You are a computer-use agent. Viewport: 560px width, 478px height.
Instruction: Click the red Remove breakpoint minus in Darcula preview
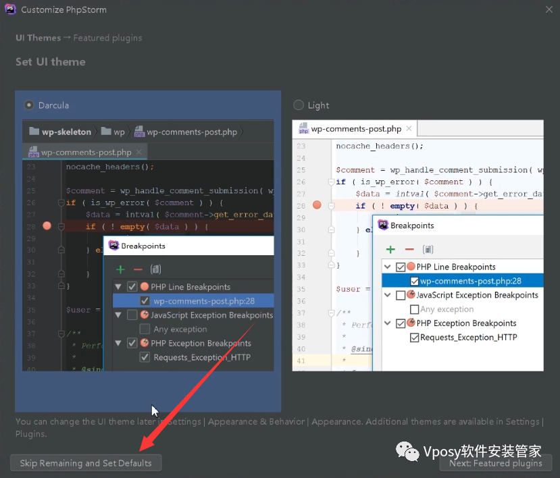click(x=138, y=269)
